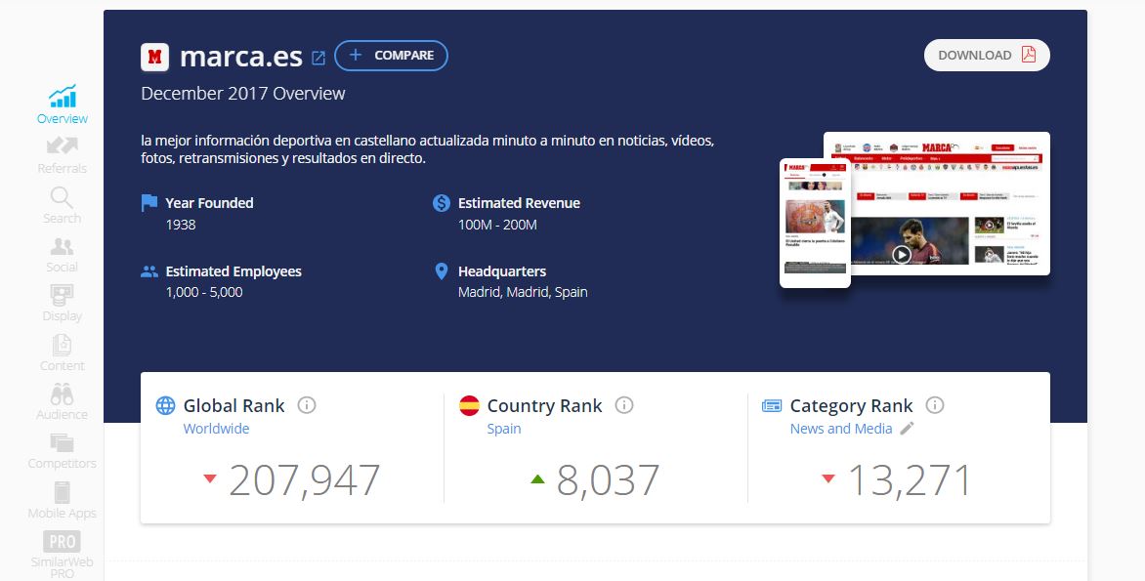Click the Year Founded flag icon
The height and width of the screenshot is (581, 1145).
pyautogui.click(x=148, y=202)
